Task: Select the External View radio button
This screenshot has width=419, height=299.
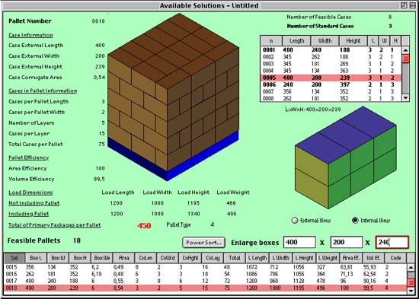Action: pyautogui.click(x=295, y=221)
